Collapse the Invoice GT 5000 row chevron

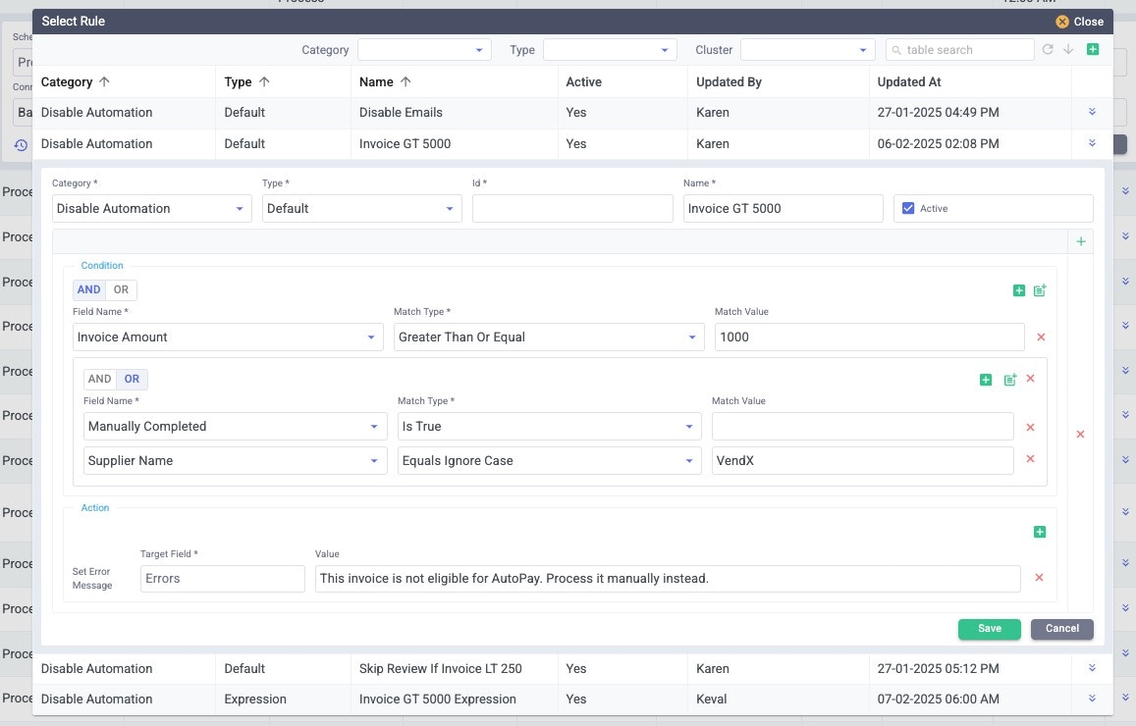1092,142
